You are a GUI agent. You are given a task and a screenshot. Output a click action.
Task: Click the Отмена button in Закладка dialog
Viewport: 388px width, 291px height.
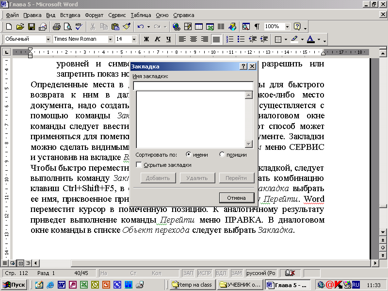237,198
